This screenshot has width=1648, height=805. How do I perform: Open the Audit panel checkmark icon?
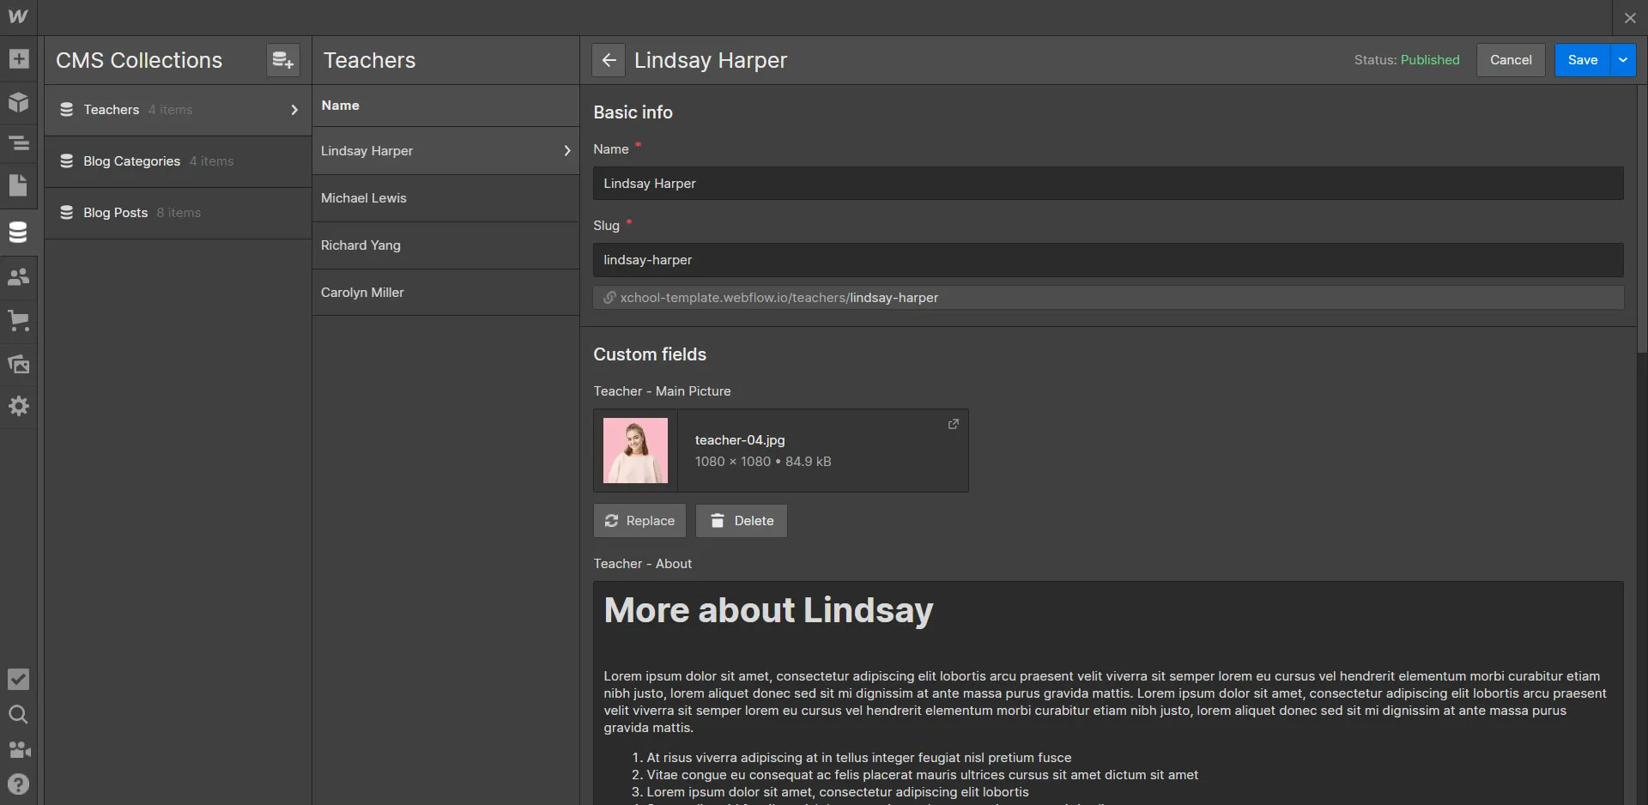[x=19, y=679]
